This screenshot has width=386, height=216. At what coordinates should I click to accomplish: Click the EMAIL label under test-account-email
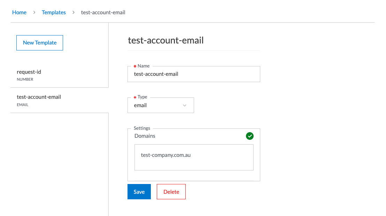pyautogui.click(x=22, y=105)
